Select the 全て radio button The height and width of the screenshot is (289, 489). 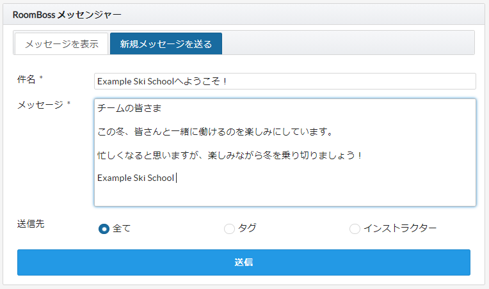point(104,229)
